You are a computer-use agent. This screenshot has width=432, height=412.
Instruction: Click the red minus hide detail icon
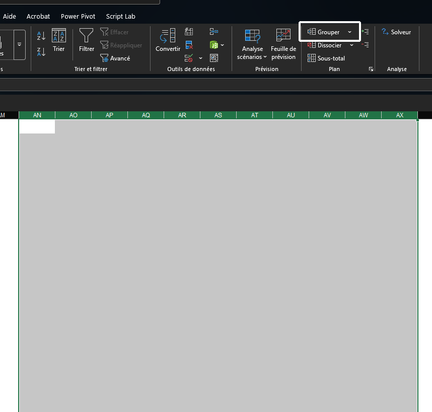pyautogui.click(x=366, y=45)
